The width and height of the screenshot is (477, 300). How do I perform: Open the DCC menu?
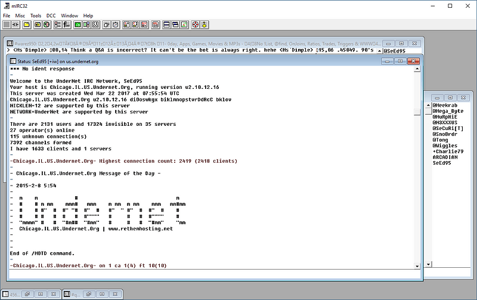pyautogui.click(x=51, y=16)
